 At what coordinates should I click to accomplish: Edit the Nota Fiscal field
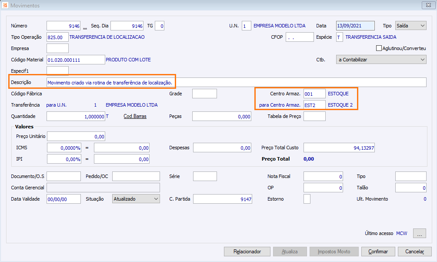pyautogui.click(x=323, y=176)
